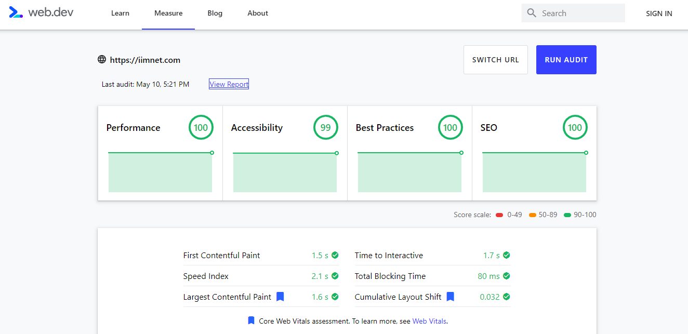Click the SEO score graph endpoint
Image resolution: width=688 pixels, height=334 pixels.
[586, 153]
